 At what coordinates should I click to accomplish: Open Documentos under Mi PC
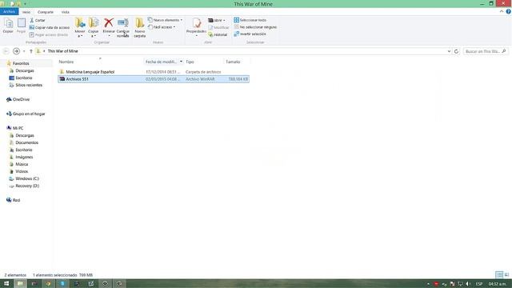(x=26, y=142)
